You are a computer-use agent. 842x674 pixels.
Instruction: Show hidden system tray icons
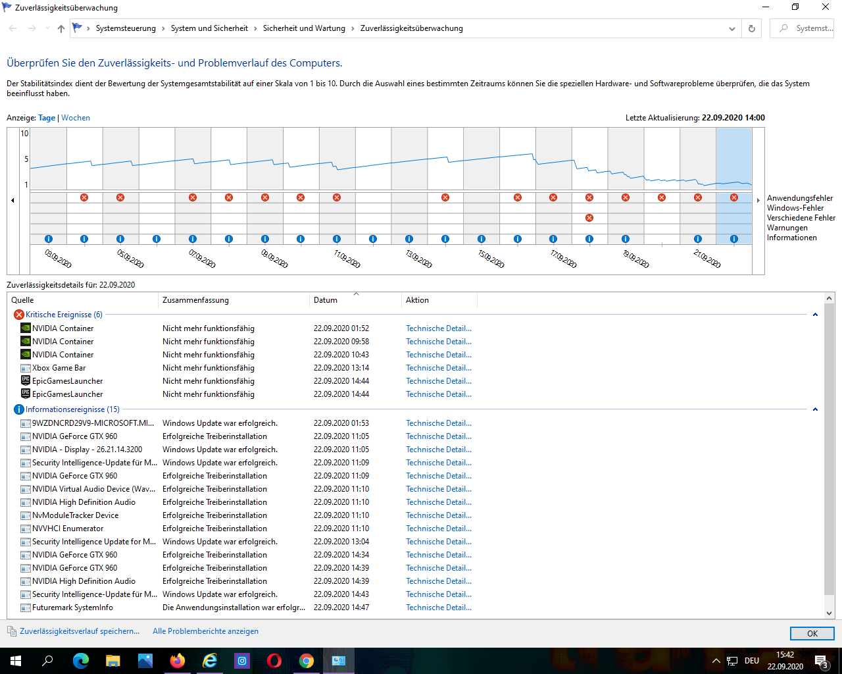[x=716, y=661]
